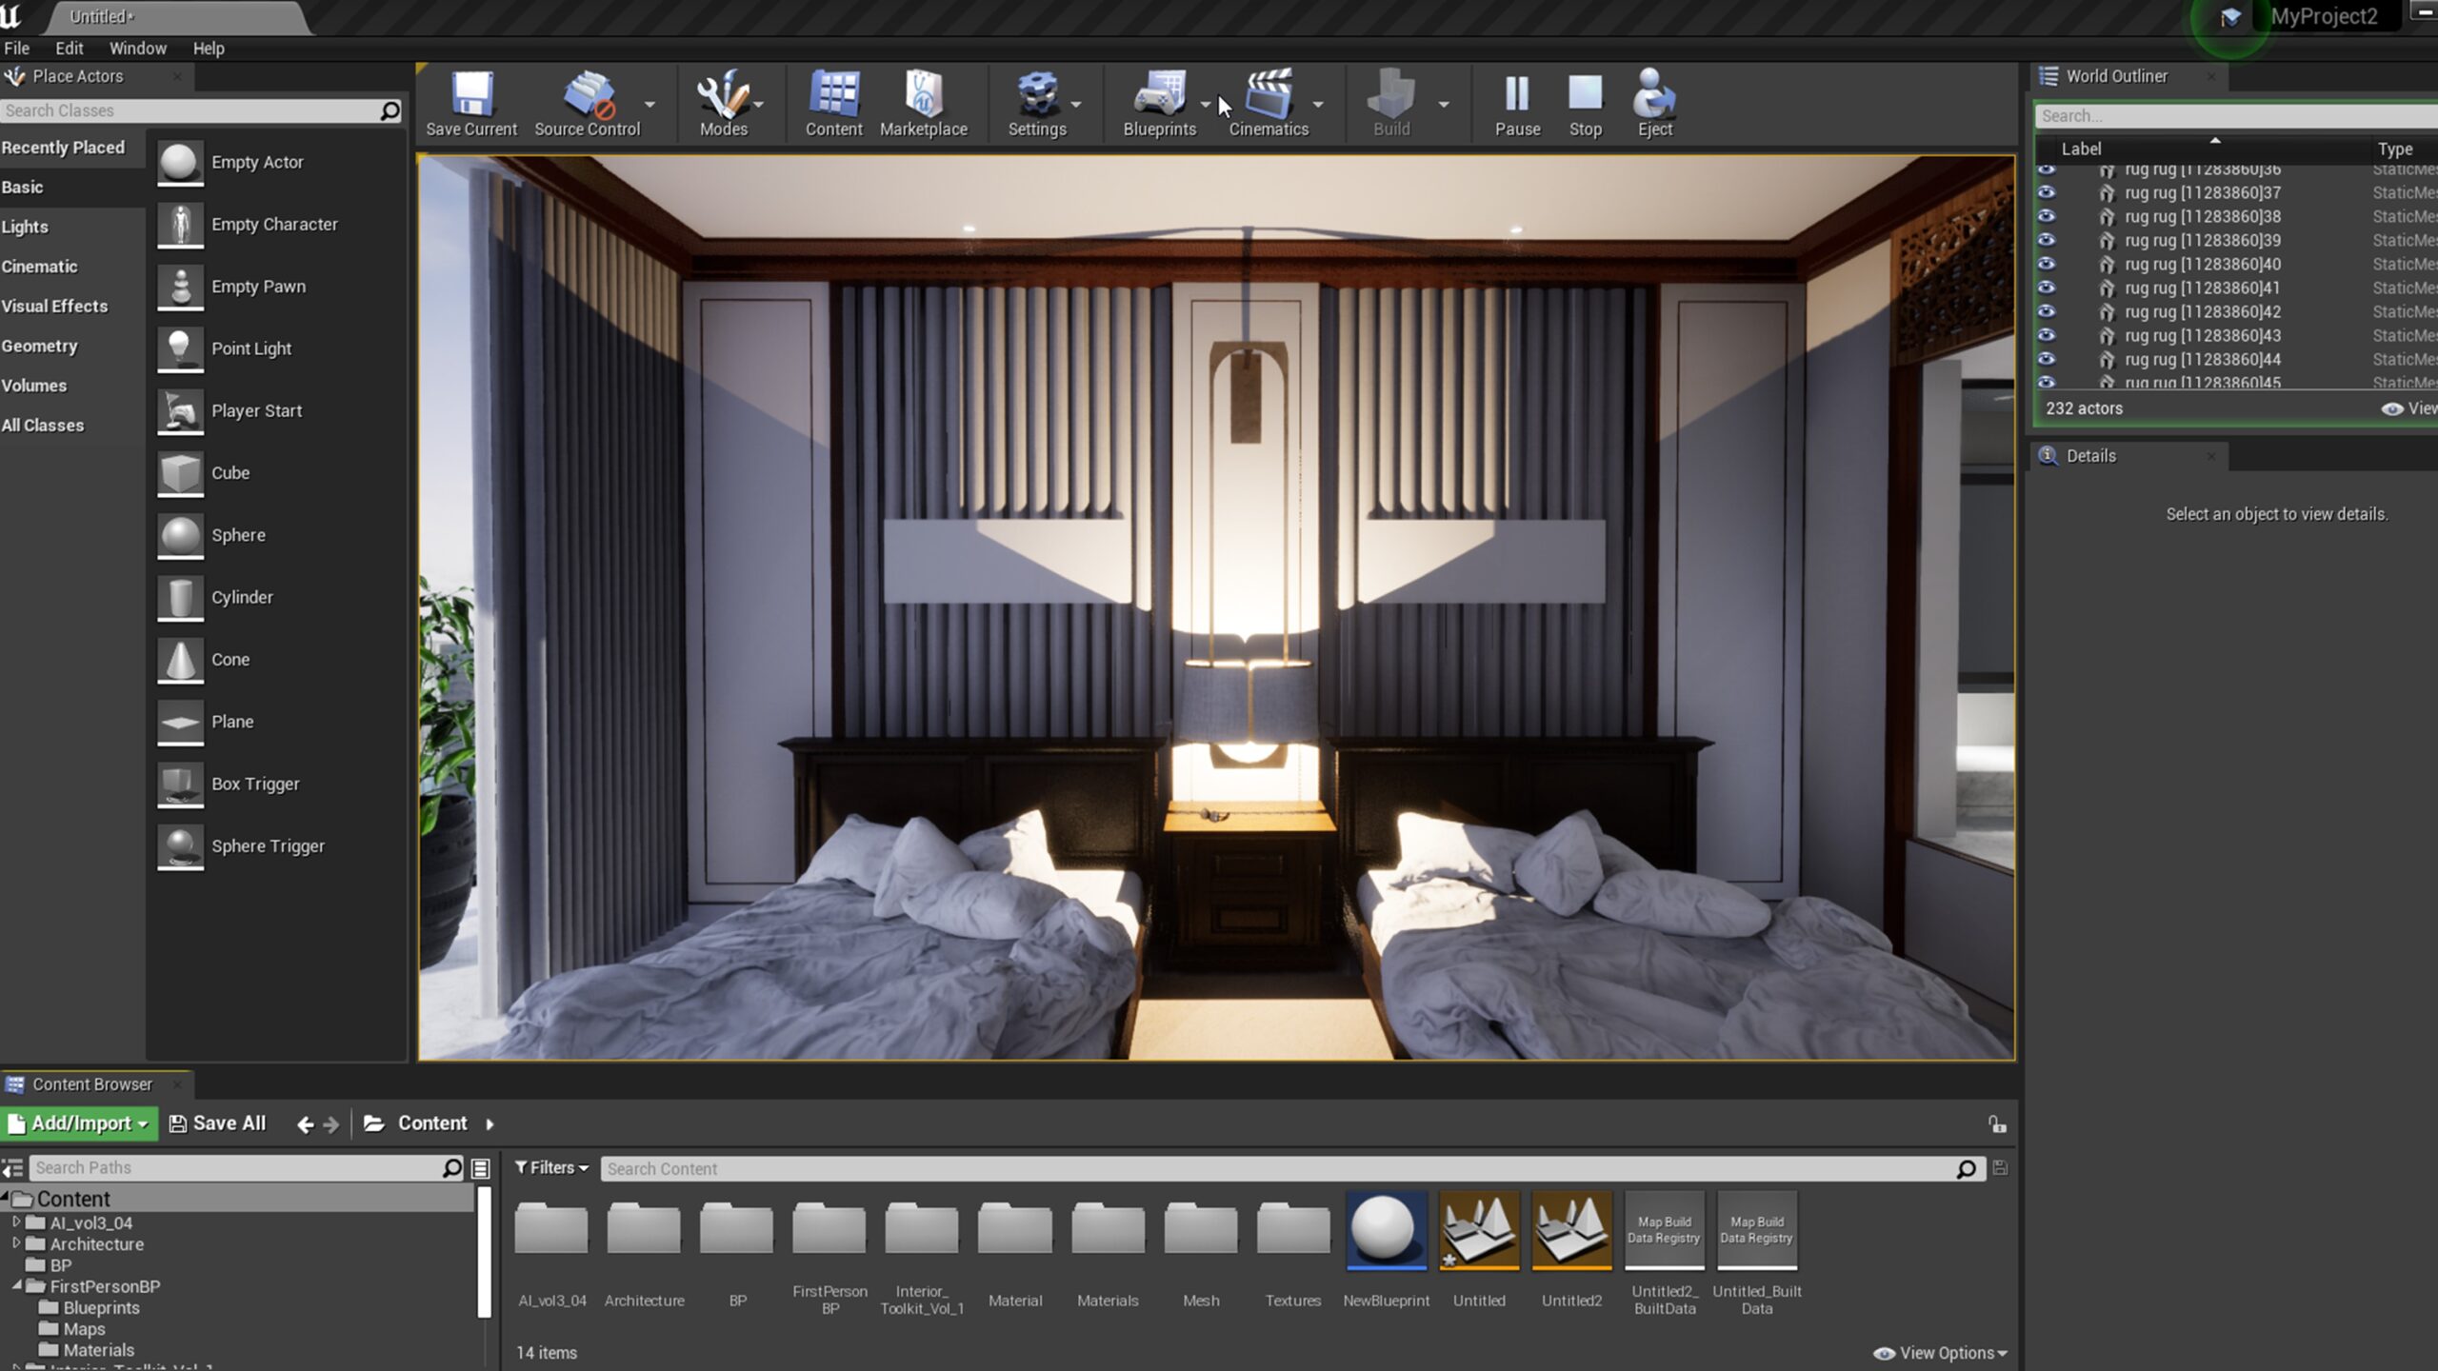Toggle visibility of rug [11283860]40
The image size is (2438, 1371).
tap(2046, 264)
